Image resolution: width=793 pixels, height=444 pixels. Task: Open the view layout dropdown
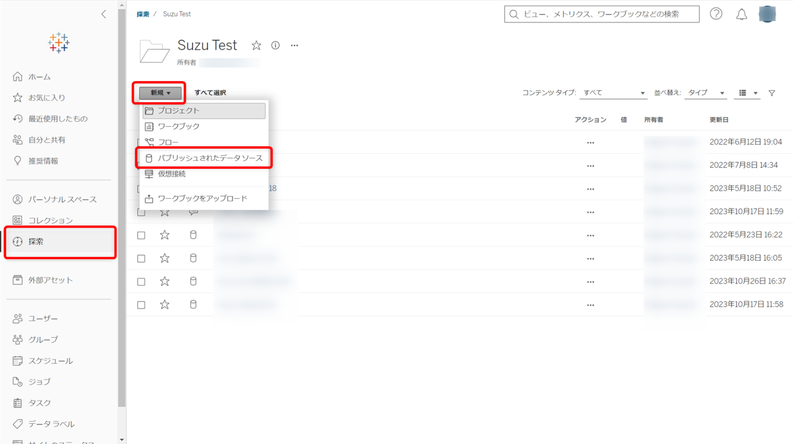tap(747, 93)
